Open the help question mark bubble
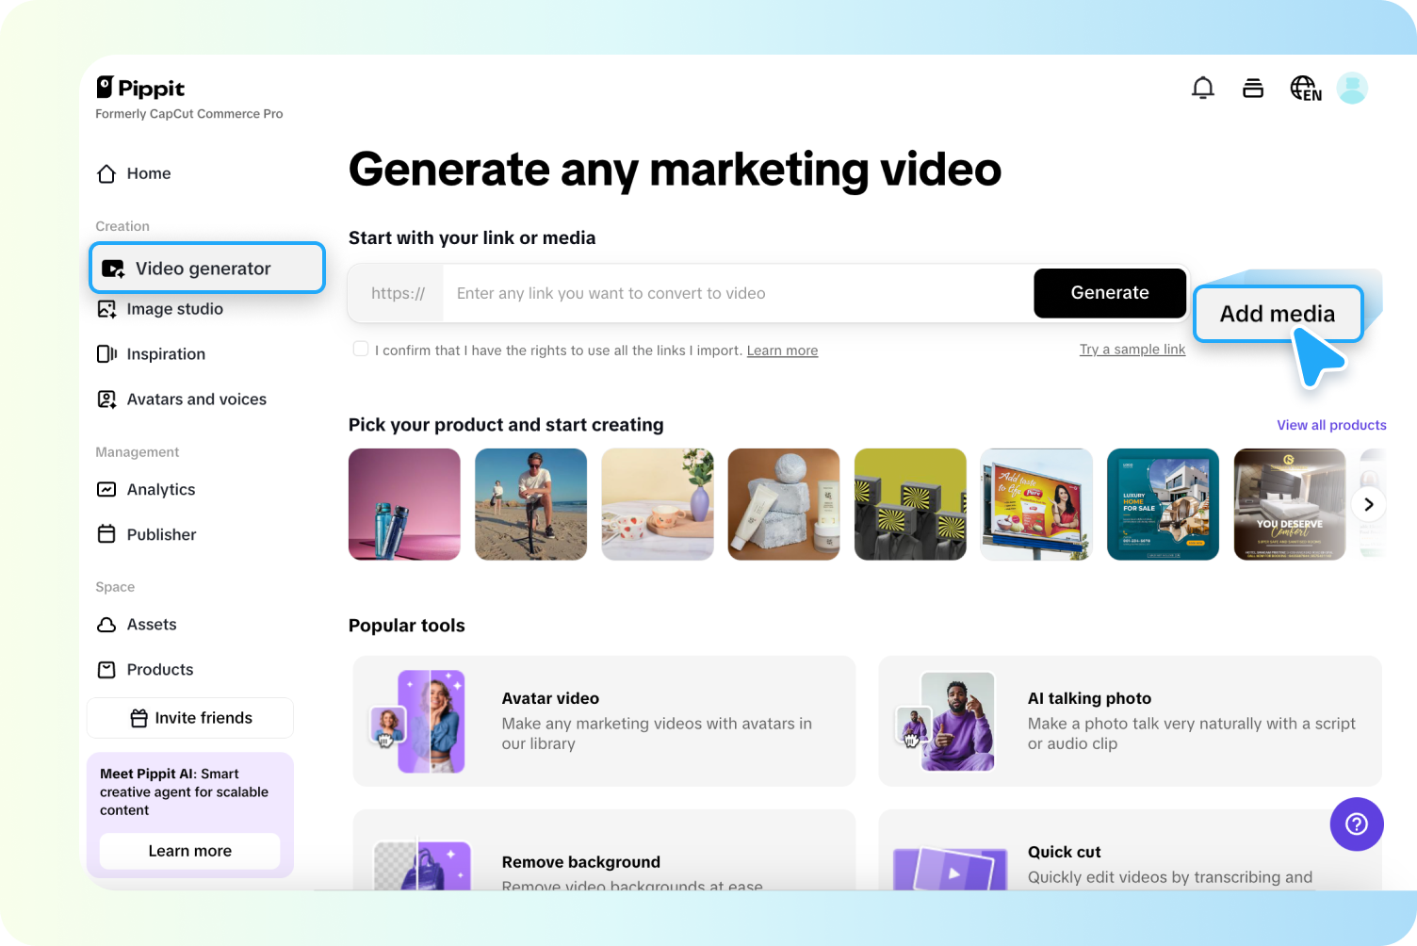 pyautogui.click(x=1357, y=824)
